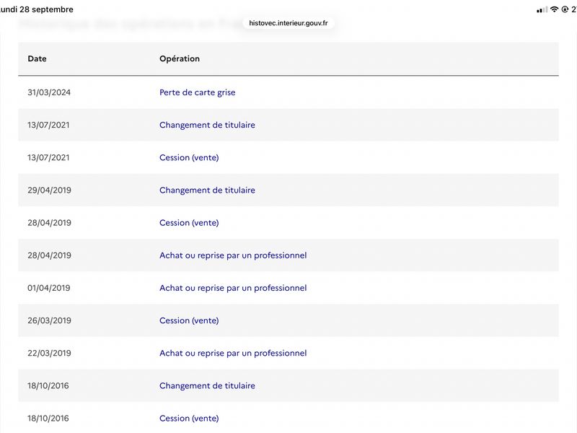
Task: Select Cession (vente) dated 26/03/2019
Action: point(189,320)
